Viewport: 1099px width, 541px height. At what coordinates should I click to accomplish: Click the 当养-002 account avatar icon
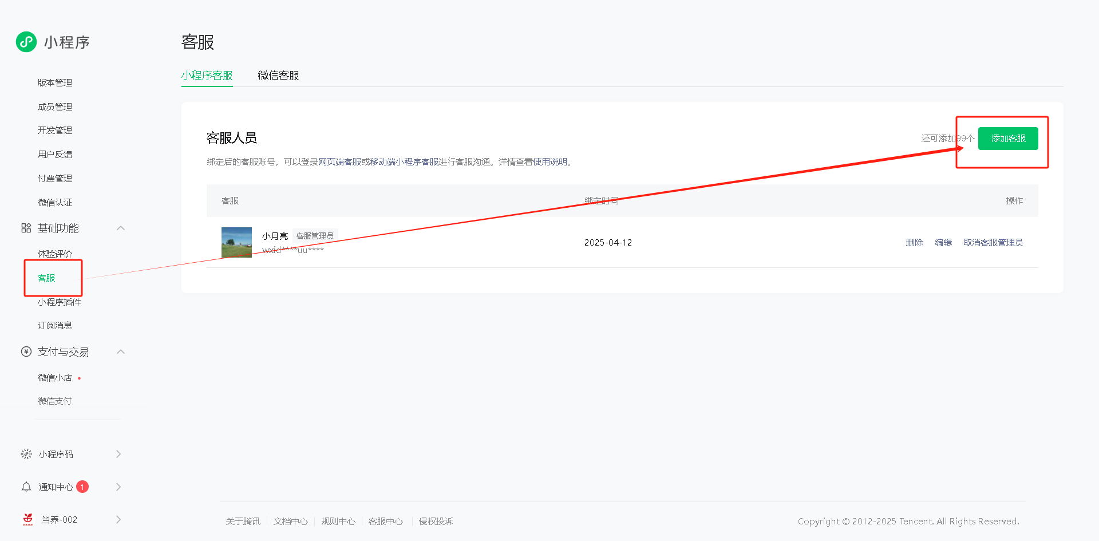[x=27, y=519]
